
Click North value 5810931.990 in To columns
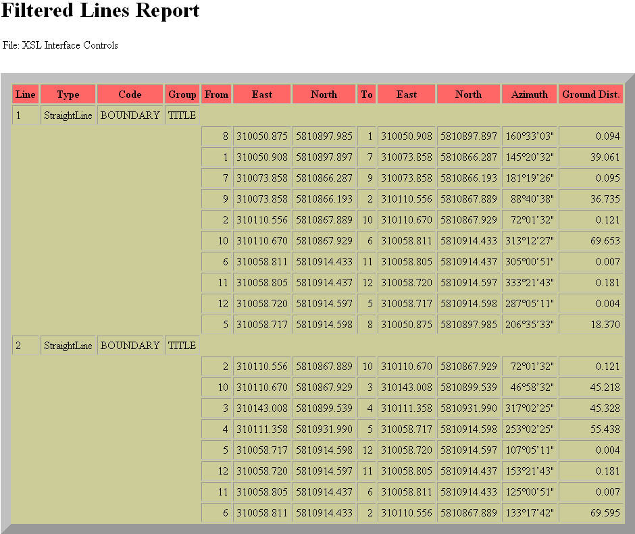point(469,408)
